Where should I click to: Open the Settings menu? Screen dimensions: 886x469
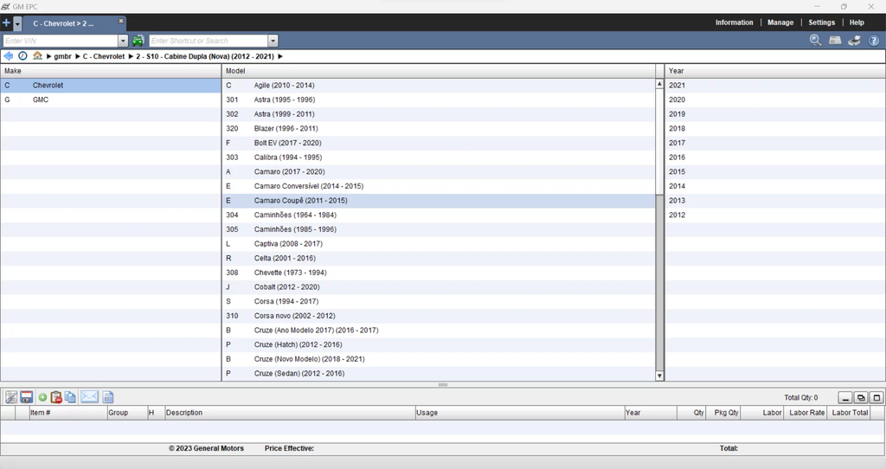pos(821,22)
